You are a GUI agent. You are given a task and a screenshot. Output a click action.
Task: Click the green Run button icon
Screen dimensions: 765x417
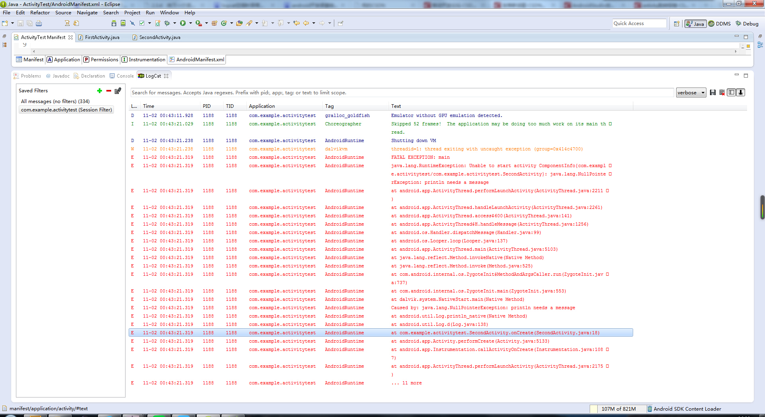183,23
